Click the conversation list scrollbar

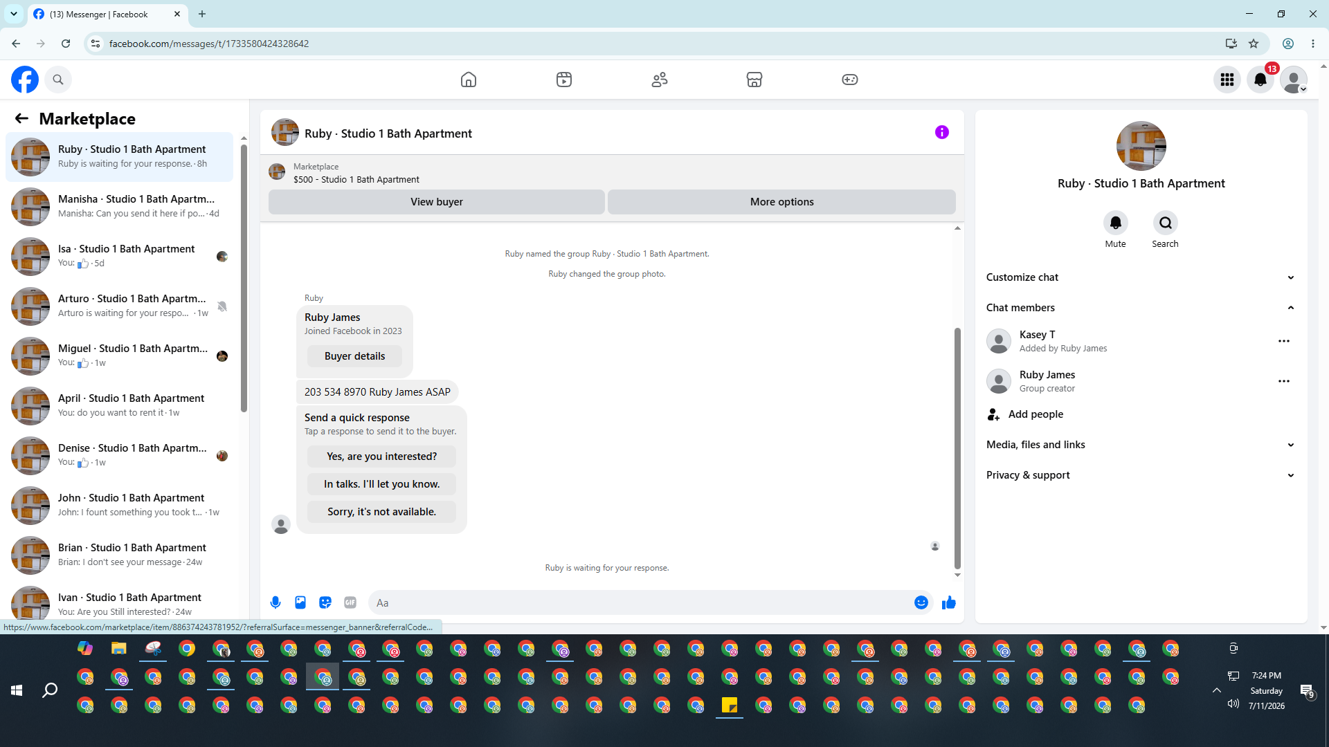point(244,277)
